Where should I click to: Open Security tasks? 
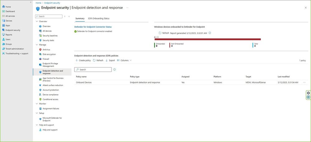click(x=46, y=40)
